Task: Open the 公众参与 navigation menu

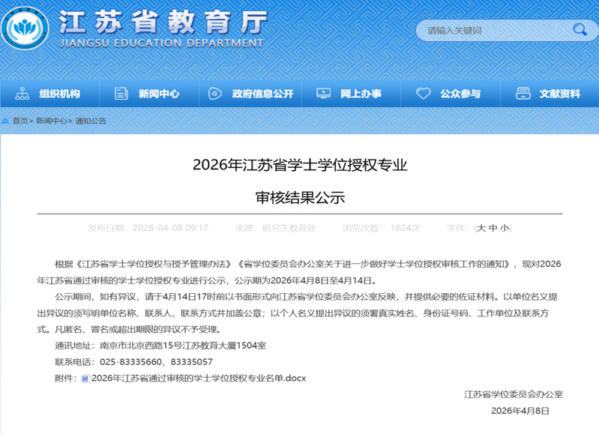Action: (x=460, y=94)
